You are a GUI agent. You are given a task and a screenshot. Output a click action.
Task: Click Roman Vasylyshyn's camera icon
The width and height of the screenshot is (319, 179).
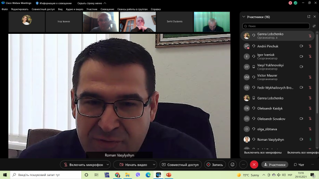(301, 139)
